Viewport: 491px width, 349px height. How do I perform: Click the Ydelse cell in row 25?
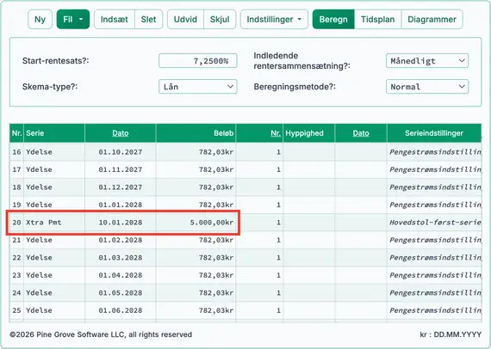click(54, 310)
